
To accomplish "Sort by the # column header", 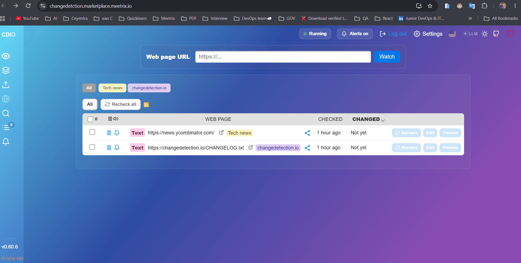I will [96, 119].
